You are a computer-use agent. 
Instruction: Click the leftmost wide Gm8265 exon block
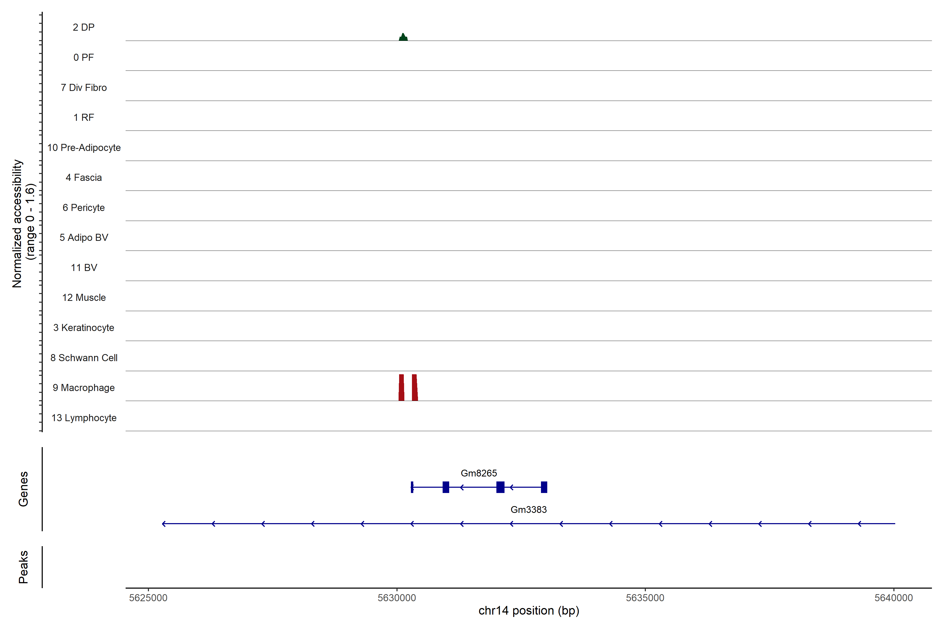[446, 487]
